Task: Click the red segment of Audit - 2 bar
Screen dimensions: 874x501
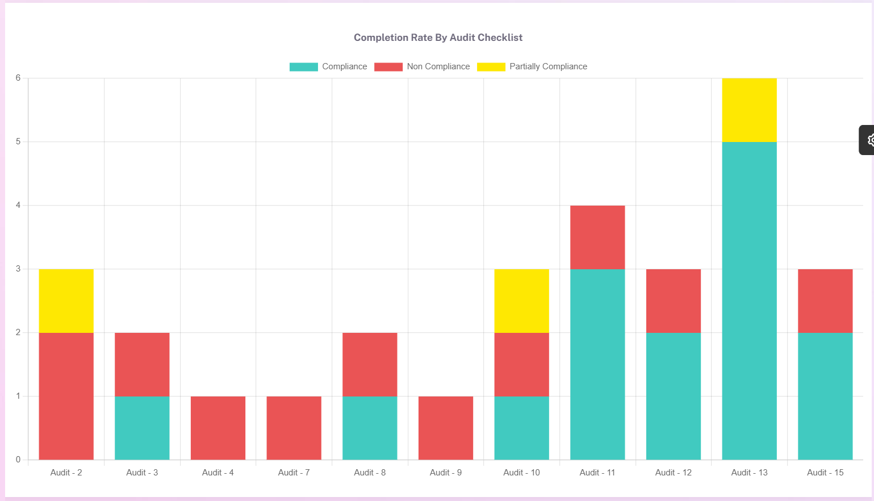Action: tap(66, 396)
